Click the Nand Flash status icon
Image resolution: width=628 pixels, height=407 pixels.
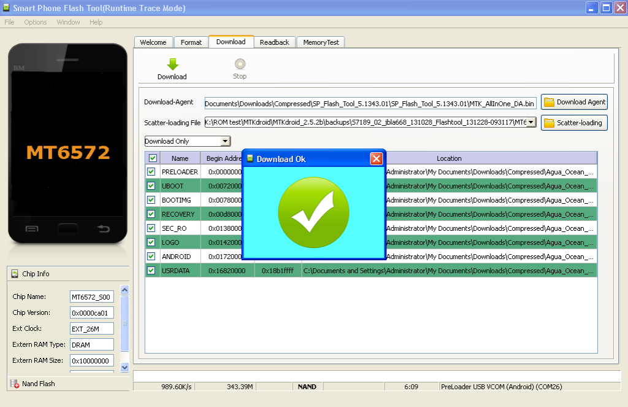[13, 383]
